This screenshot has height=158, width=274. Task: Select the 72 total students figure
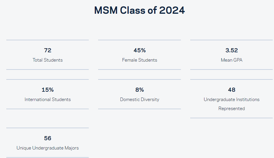tap(48, 50)
